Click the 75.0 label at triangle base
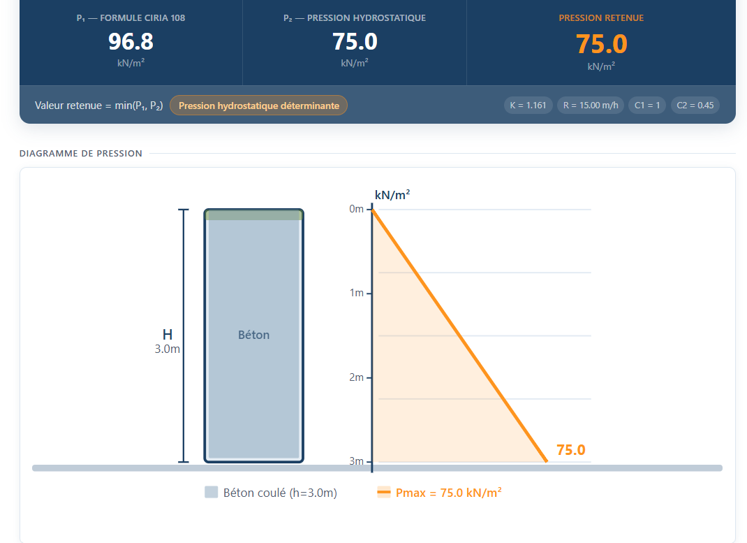 pyautogui.click(x=571, y=449)
